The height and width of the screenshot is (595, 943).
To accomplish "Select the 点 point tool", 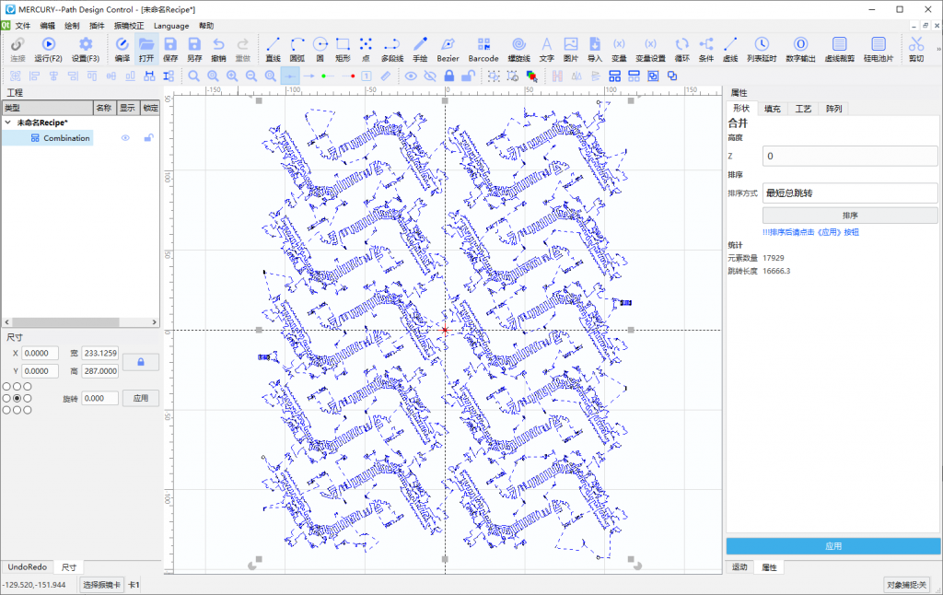I will point(366,44).
